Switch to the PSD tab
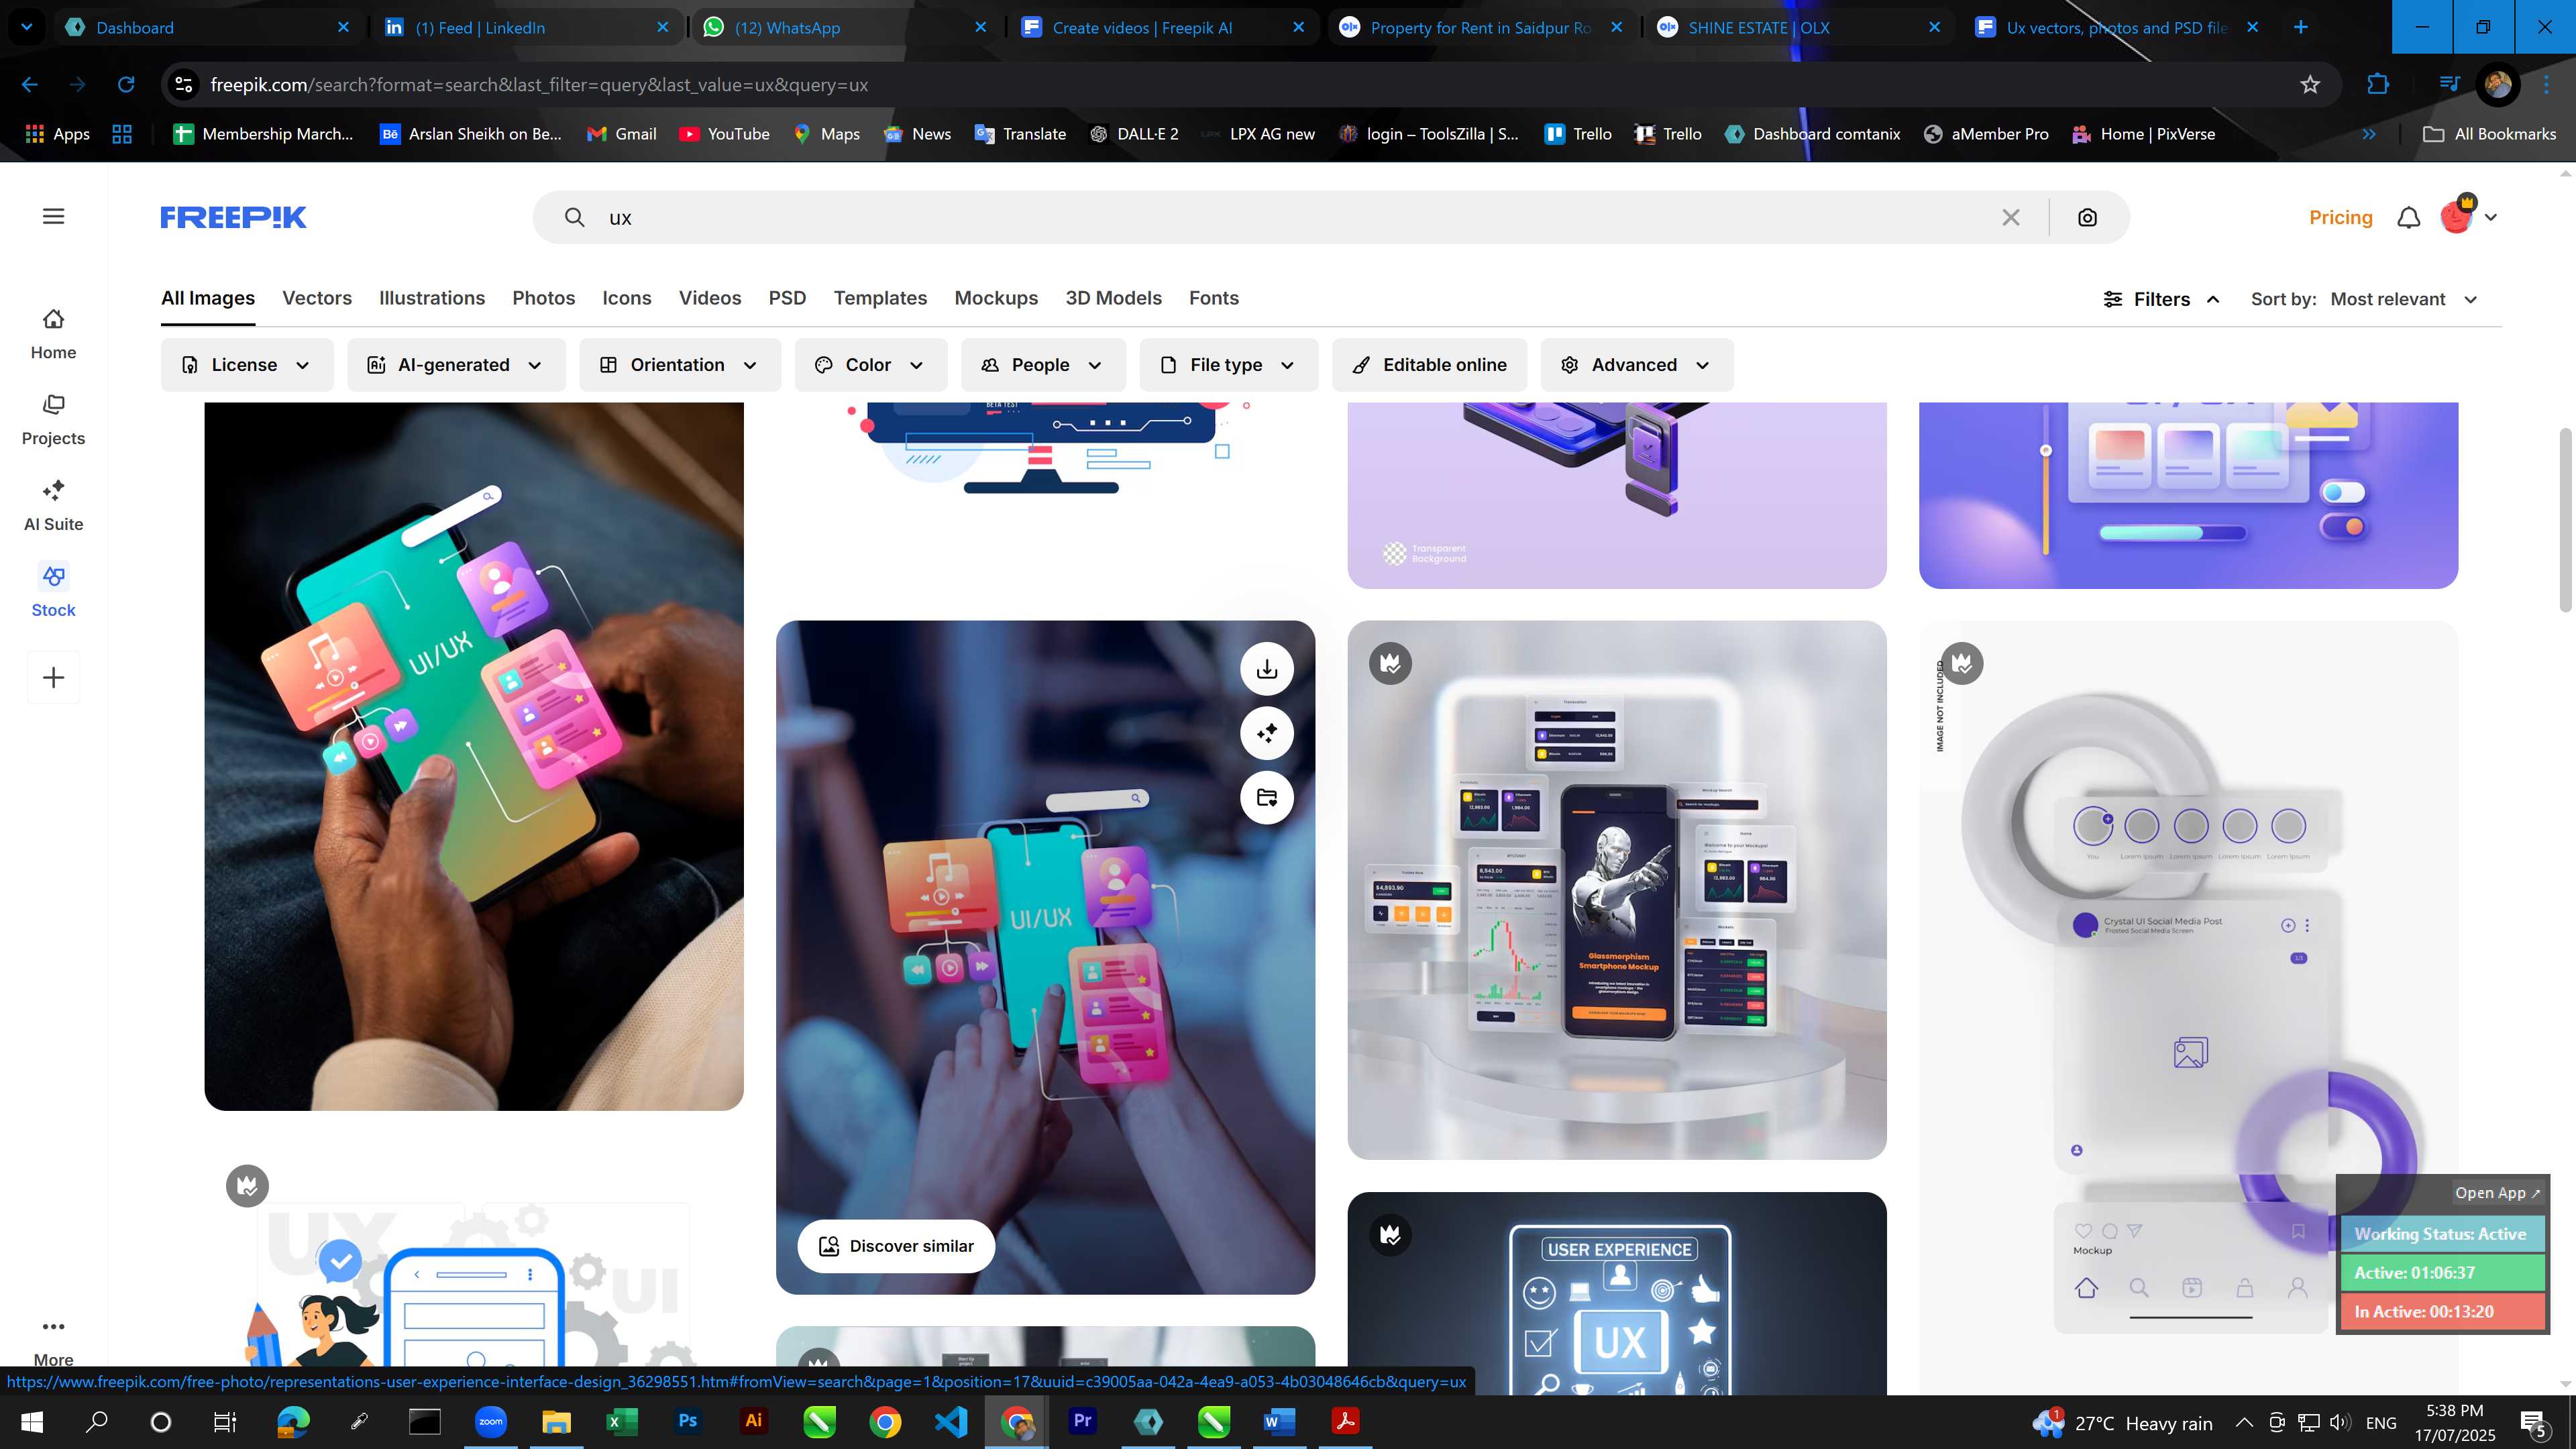The height and width of the screenshot is (1449, 2576). click(787, 298)
